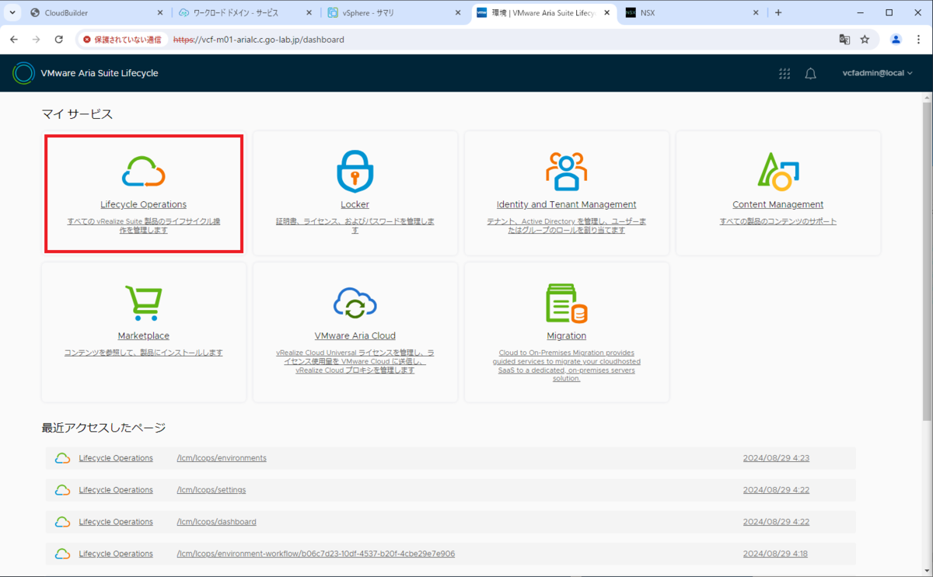The image size is (933, 577).
Task: Click the cloud icon beside /lcm/lcops/dashboard
Action: point(62,522)
